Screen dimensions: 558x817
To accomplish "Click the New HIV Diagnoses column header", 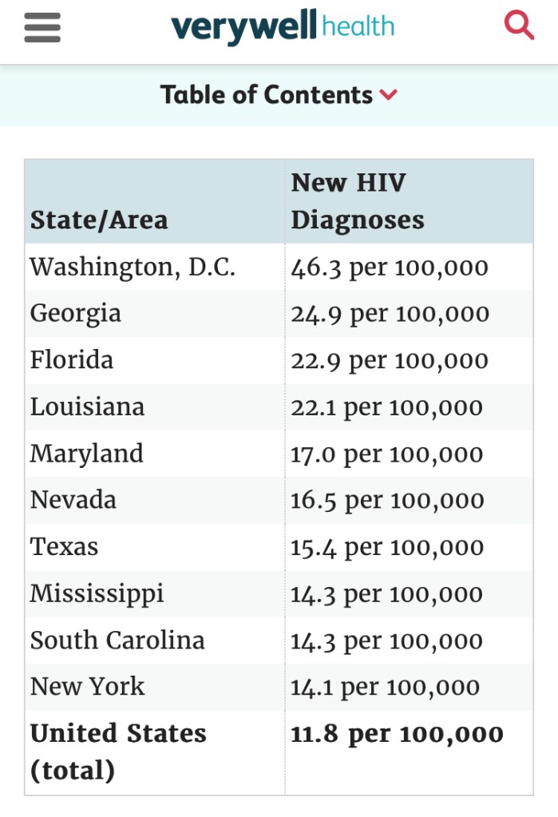I will [x=358, y=201].
